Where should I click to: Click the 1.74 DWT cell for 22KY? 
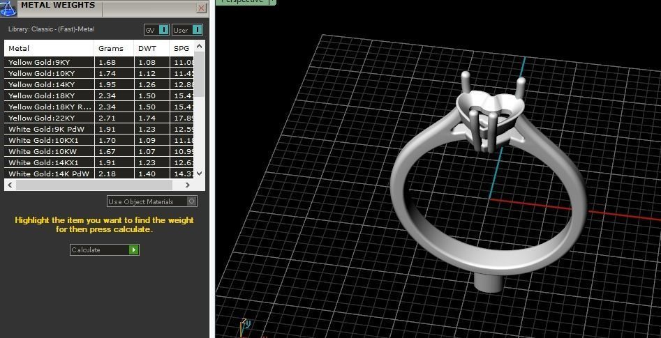point(151,118)
